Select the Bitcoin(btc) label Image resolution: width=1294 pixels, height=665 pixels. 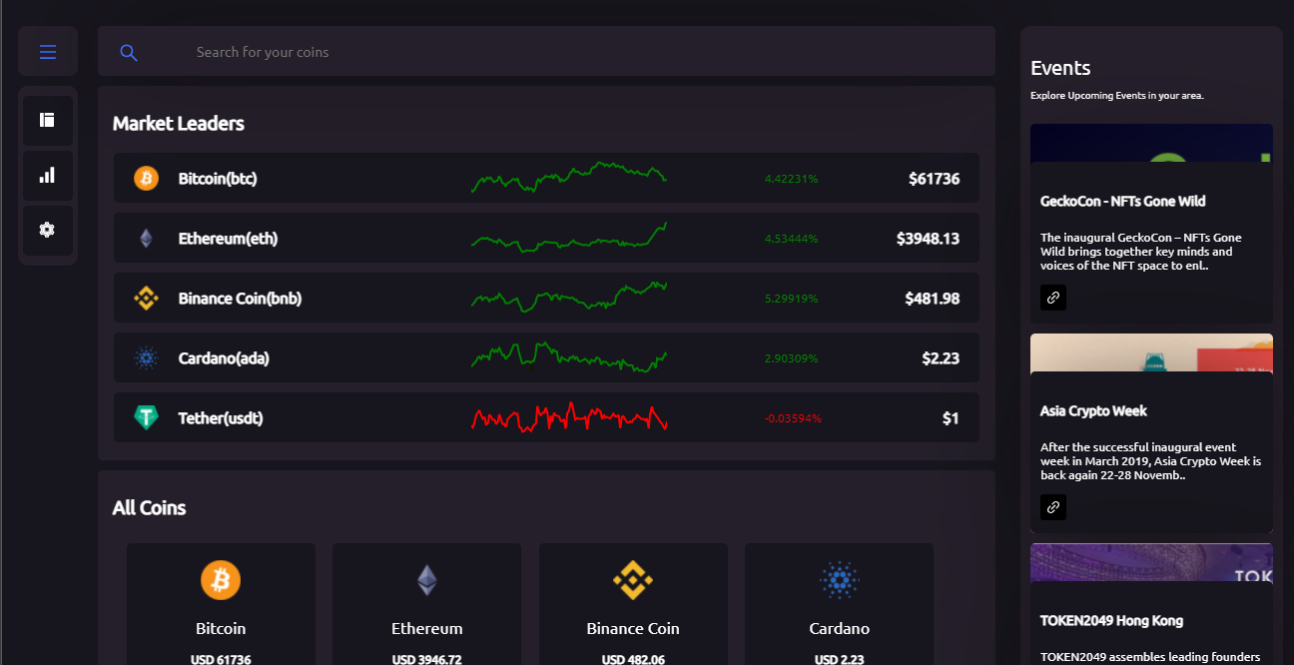click(x=218, y=179)
